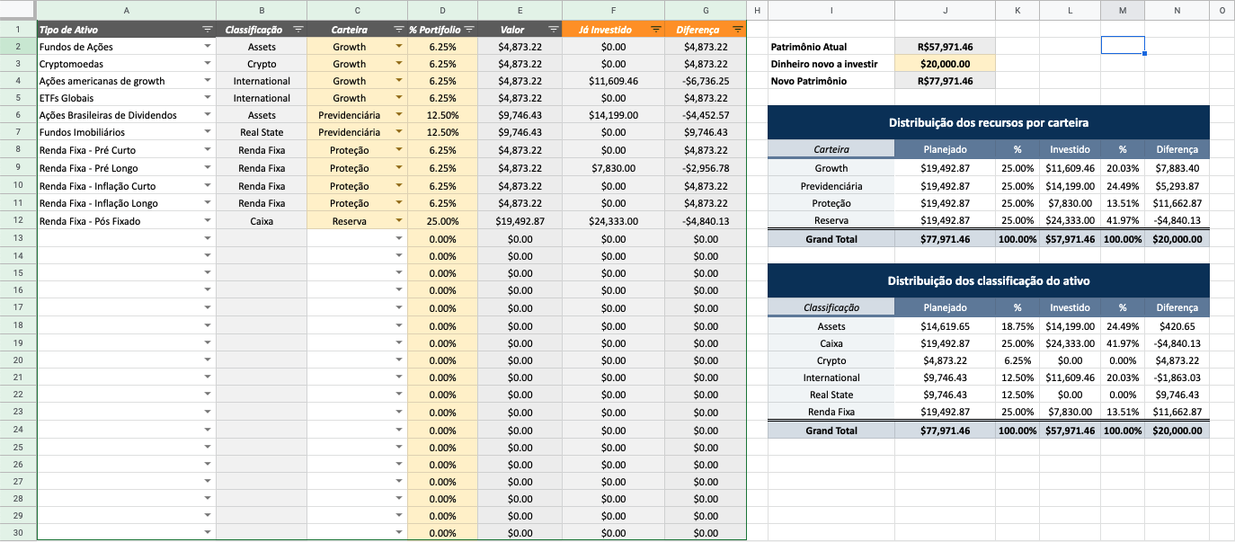Click the Carteira header in summary table
The height and width of the screenshot is (542, 1235).
tap(831, 150)
